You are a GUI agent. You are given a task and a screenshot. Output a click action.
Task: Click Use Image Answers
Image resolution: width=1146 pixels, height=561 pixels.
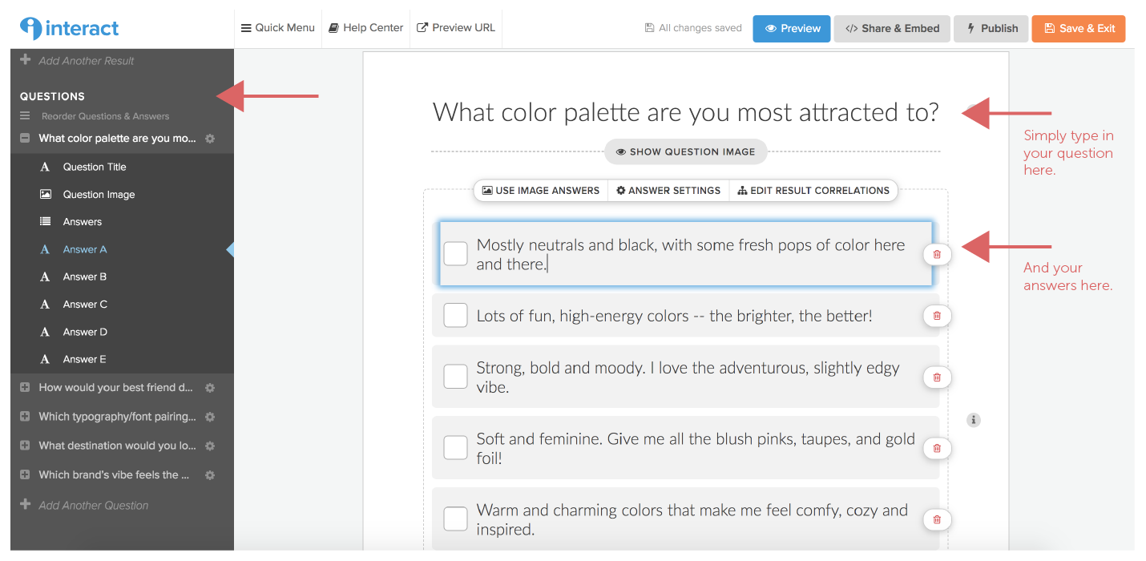click(x=541, y=191)
